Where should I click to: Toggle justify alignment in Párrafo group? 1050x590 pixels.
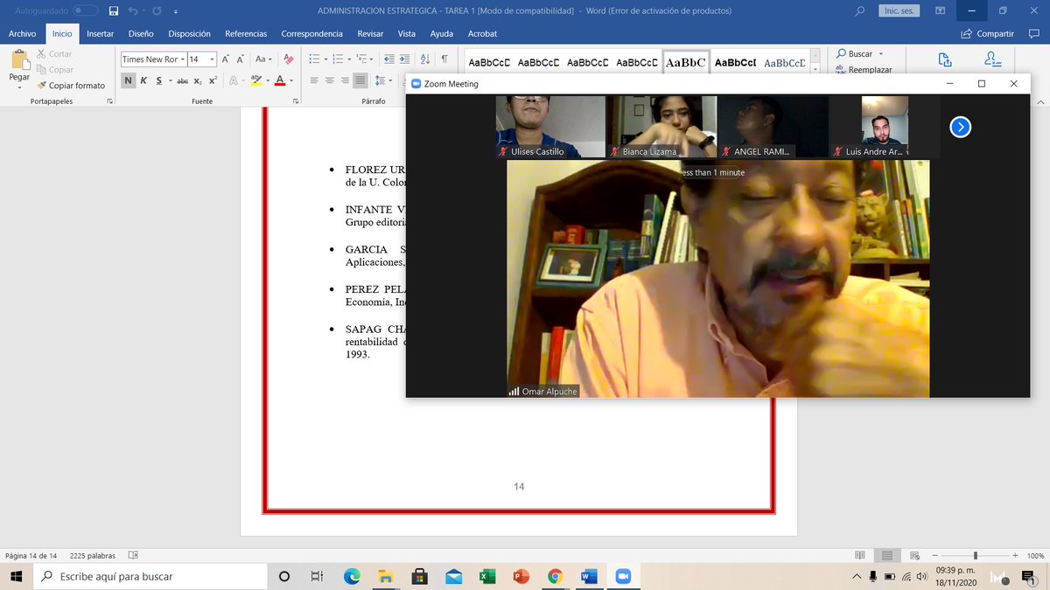pos(360,80)
